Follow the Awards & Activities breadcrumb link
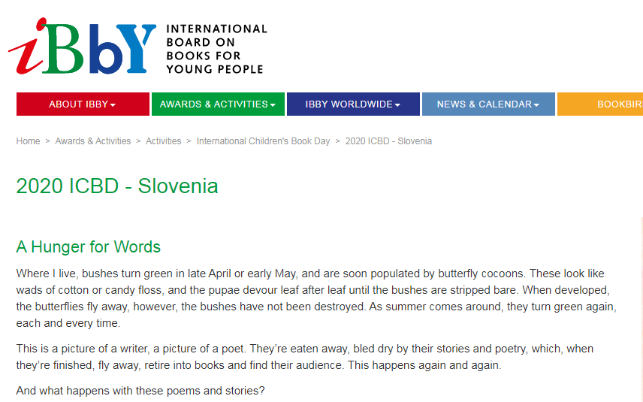 tap(93, 141)
